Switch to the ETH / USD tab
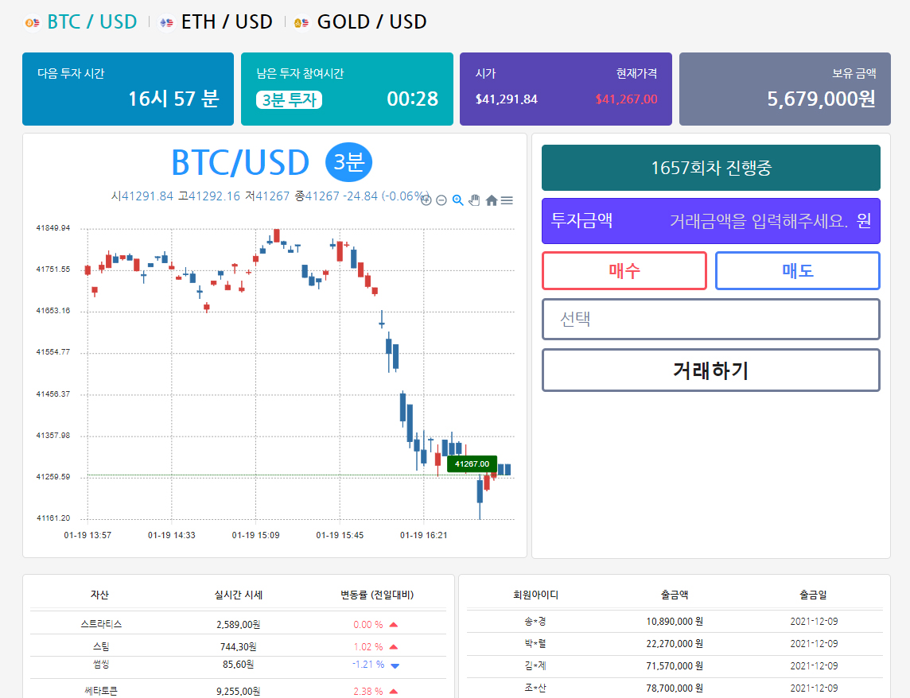The height and width of the screenshot is (698, 910). pos(227,22)
